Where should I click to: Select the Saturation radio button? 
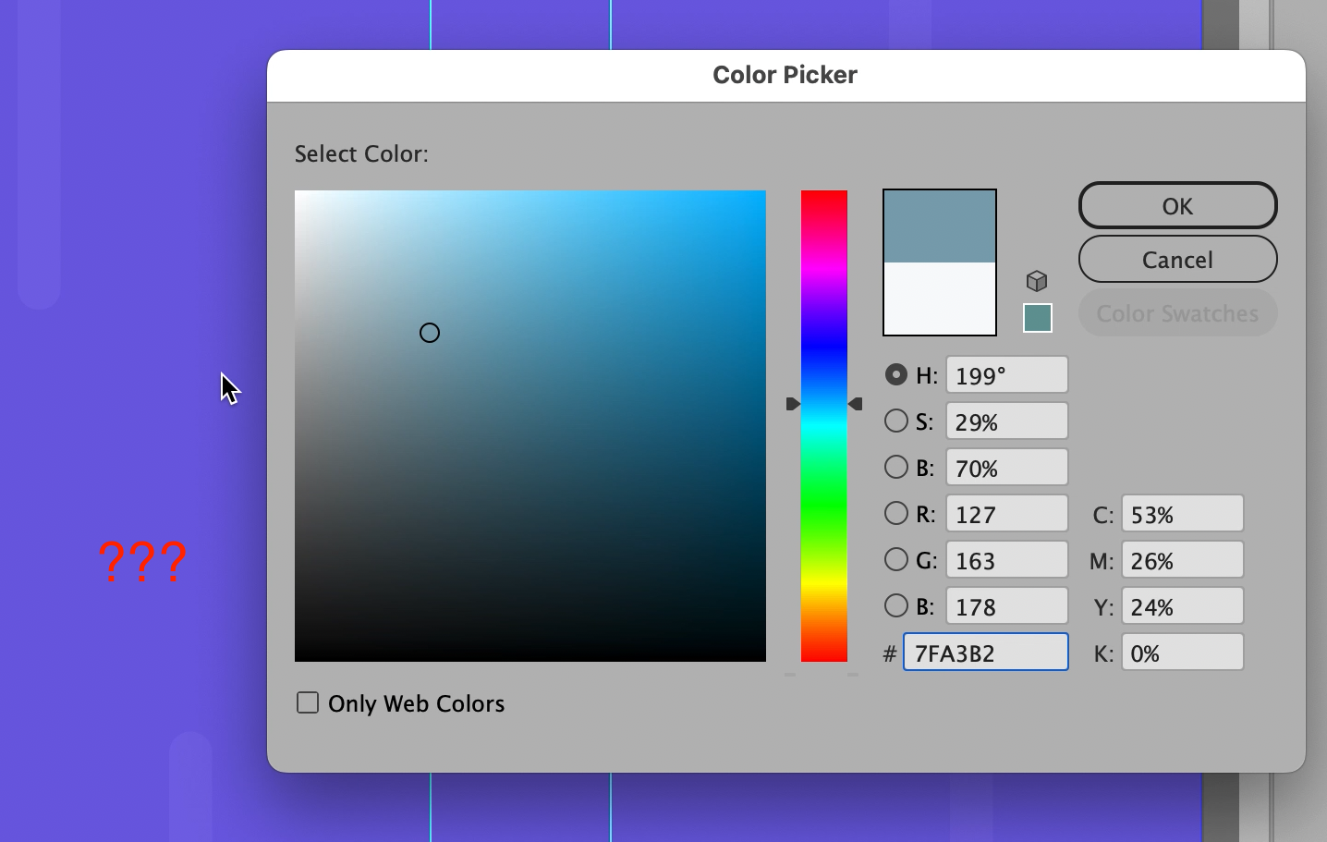(895, 421)
